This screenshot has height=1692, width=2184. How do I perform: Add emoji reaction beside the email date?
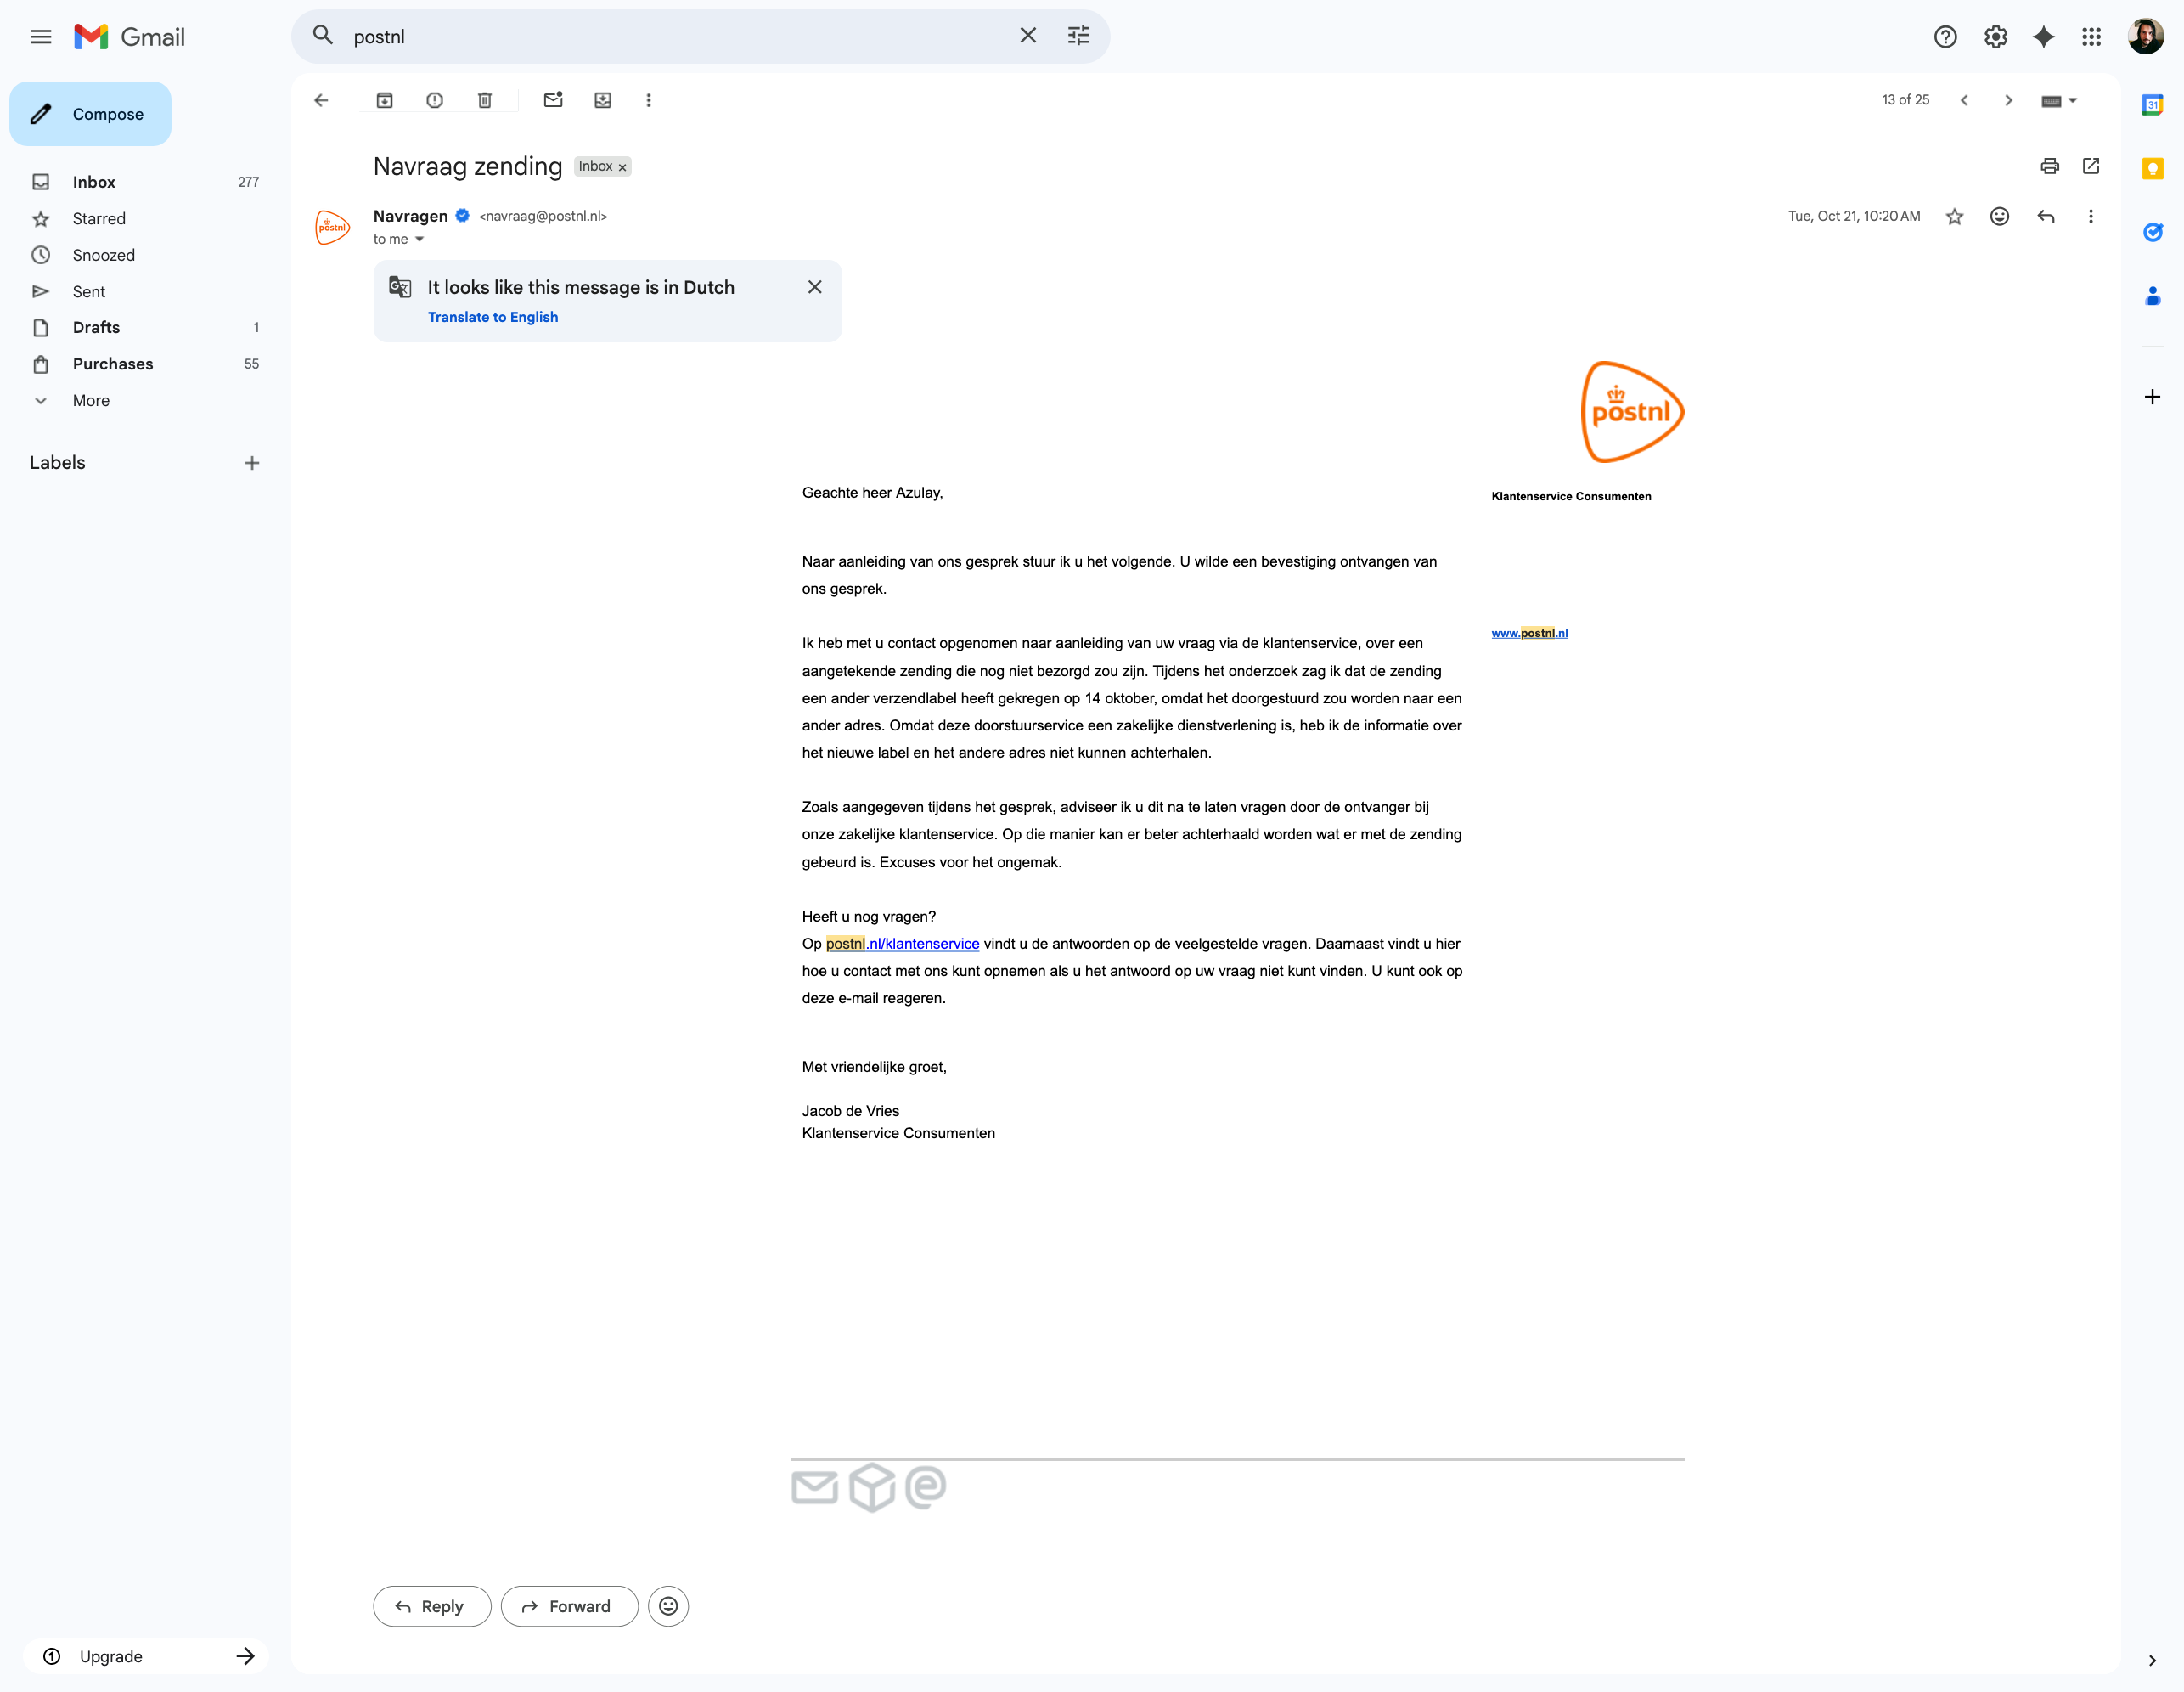coord(1999,216)
